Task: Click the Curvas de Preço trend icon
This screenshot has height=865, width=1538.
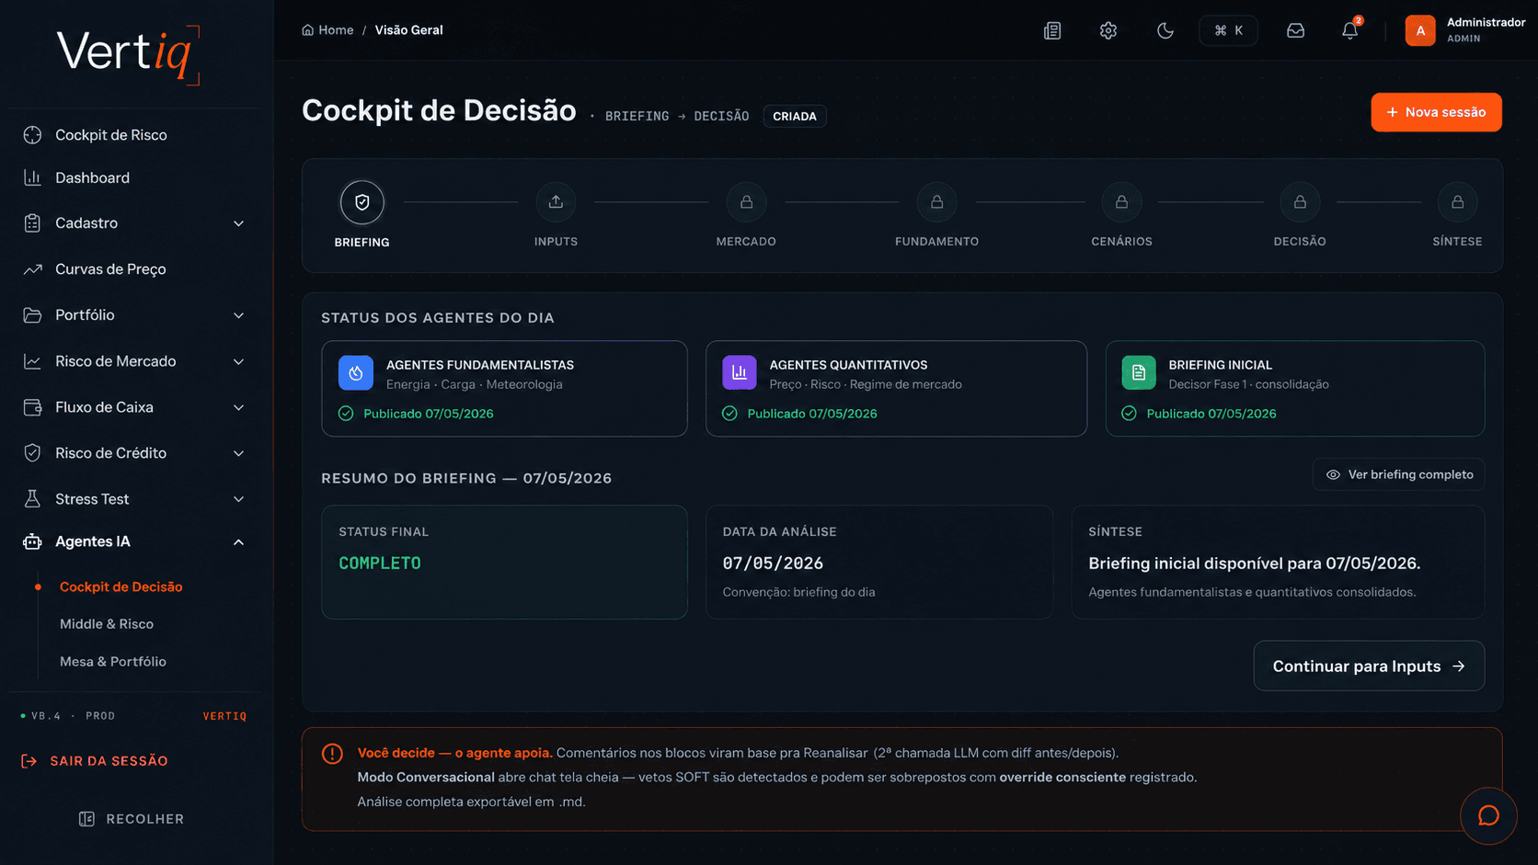Action: tap(32, 269)
